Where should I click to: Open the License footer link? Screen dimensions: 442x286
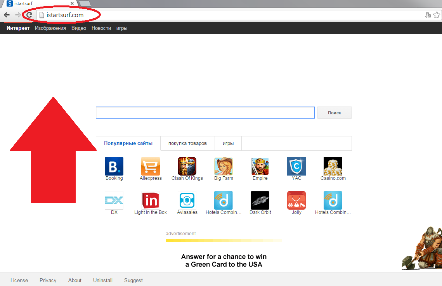(x=19, y=280)
